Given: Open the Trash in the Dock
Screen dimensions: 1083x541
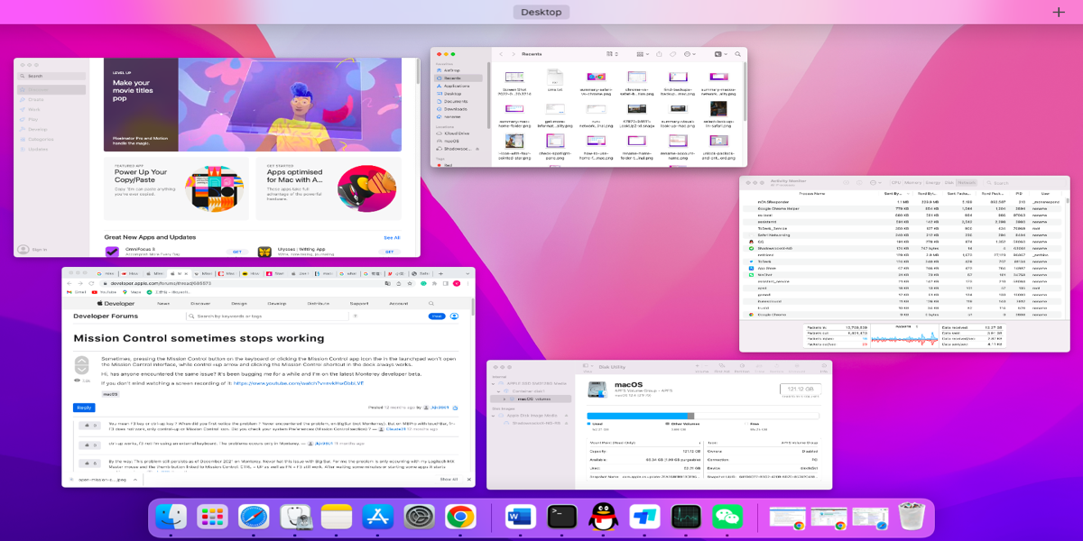Looking at the screenshot, I should (912, 517).
